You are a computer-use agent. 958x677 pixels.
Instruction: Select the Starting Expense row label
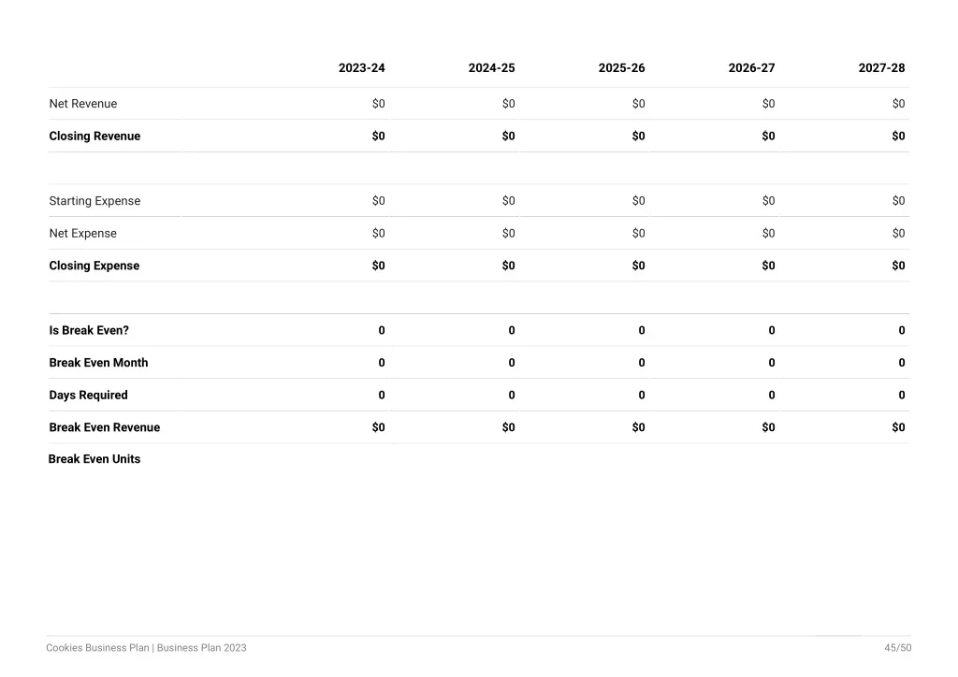[94, 201]
